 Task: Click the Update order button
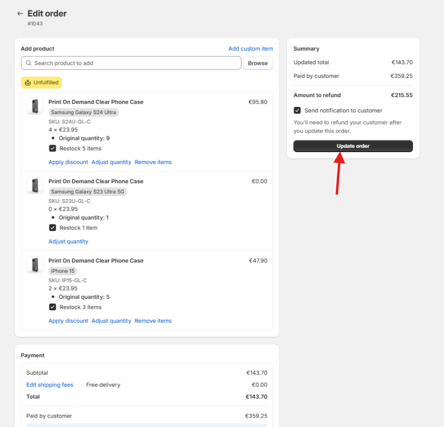pos(353,146)
